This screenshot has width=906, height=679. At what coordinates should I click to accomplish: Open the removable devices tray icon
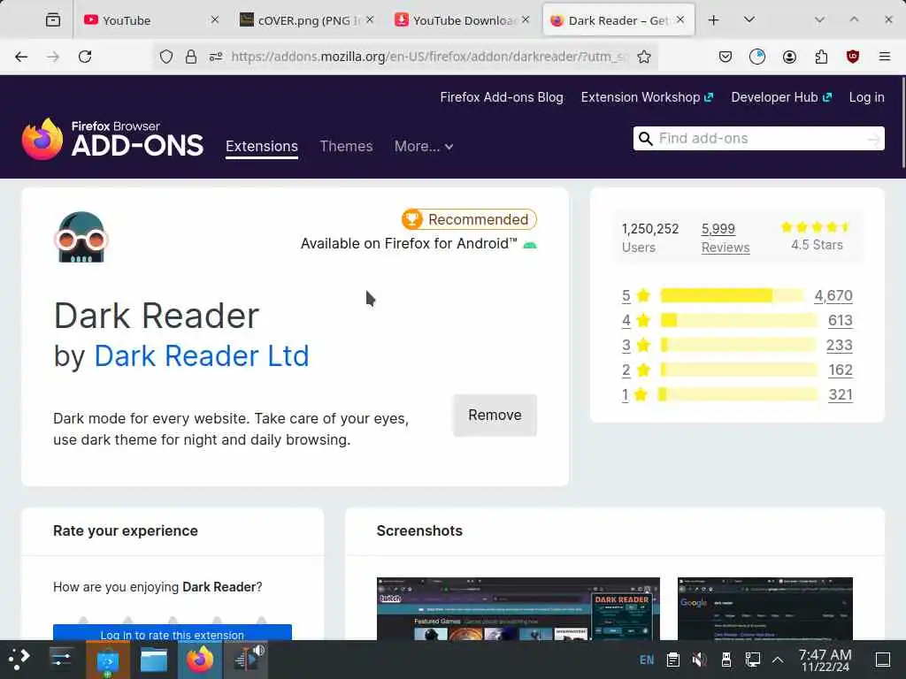click(x=726, y=660)
